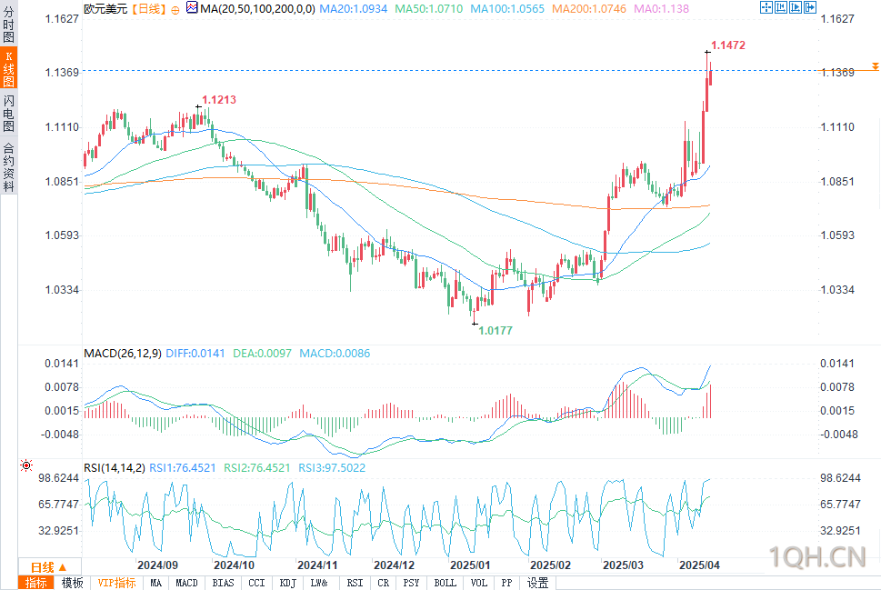
Task: Click the MA20:1.0934 value
Action: [354, 8]
